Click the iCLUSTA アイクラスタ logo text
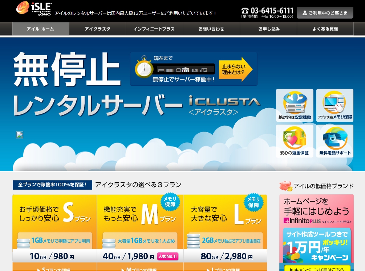This screenshot has height=271, width=365. [x=224, y=105]
